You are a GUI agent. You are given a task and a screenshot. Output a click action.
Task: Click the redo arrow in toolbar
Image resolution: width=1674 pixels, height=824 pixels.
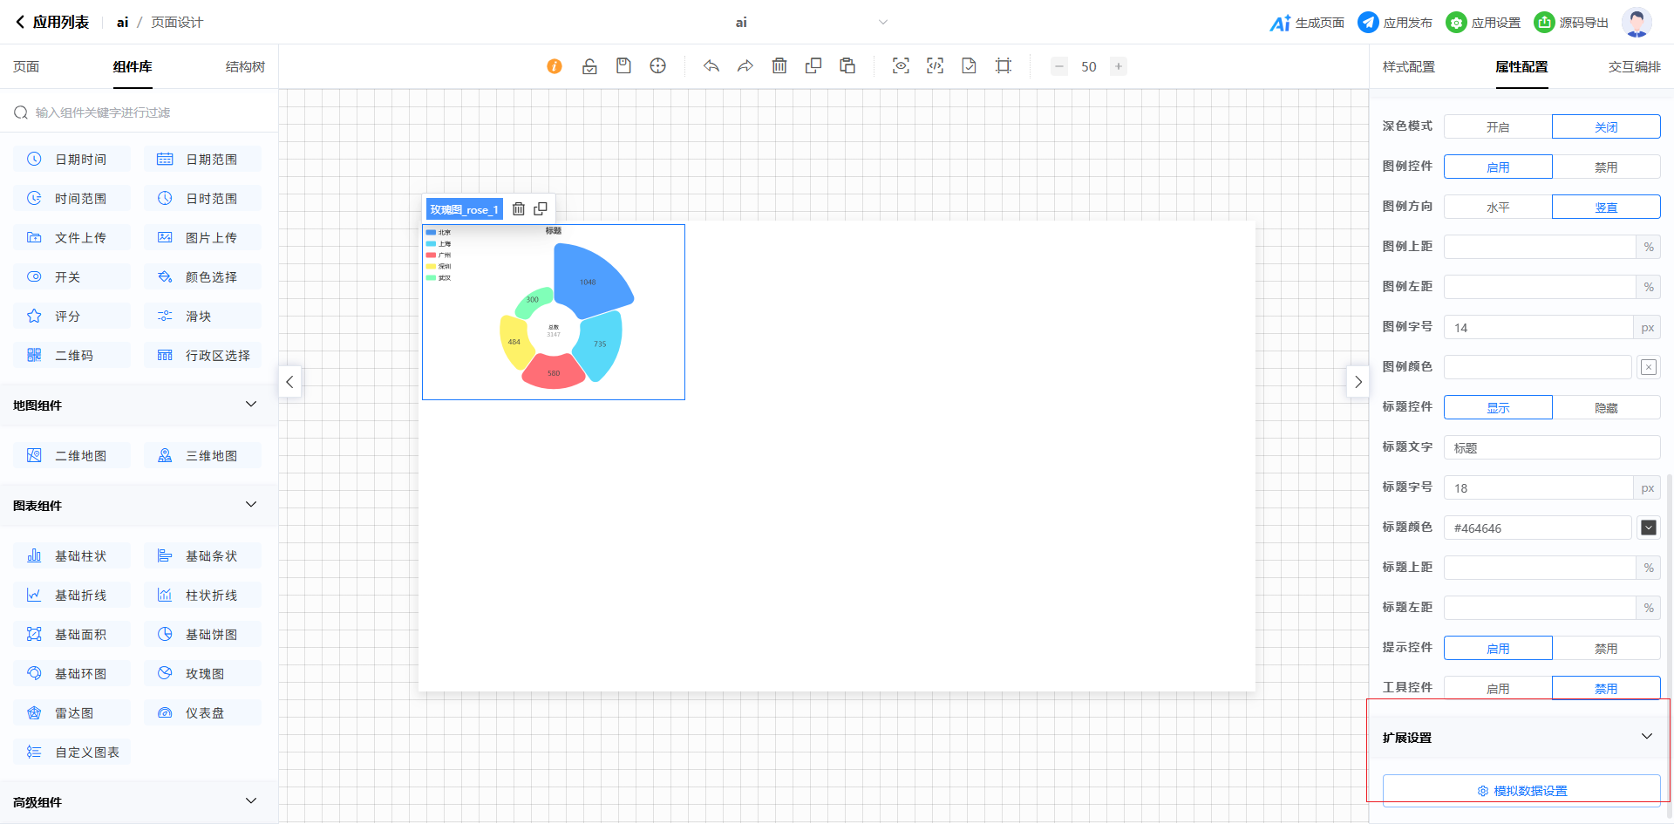pyautogui.click(x=745, y=66)
